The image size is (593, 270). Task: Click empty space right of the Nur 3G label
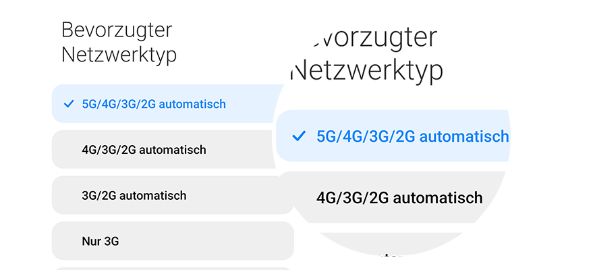pos(216,240)
